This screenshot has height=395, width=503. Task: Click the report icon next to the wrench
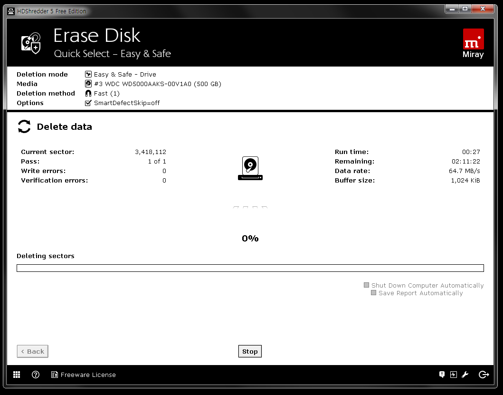(453, 375)
